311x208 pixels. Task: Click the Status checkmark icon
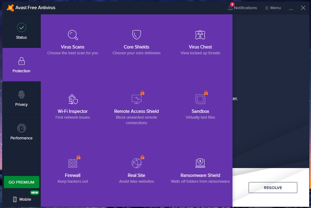click(x=21, y=27)
